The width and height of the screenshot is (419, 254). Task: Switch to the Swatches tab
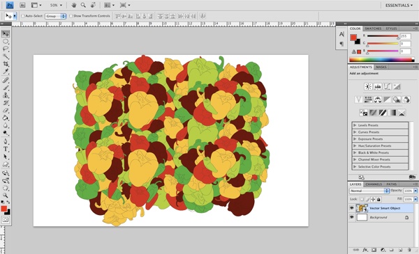(x=373, y=29)
